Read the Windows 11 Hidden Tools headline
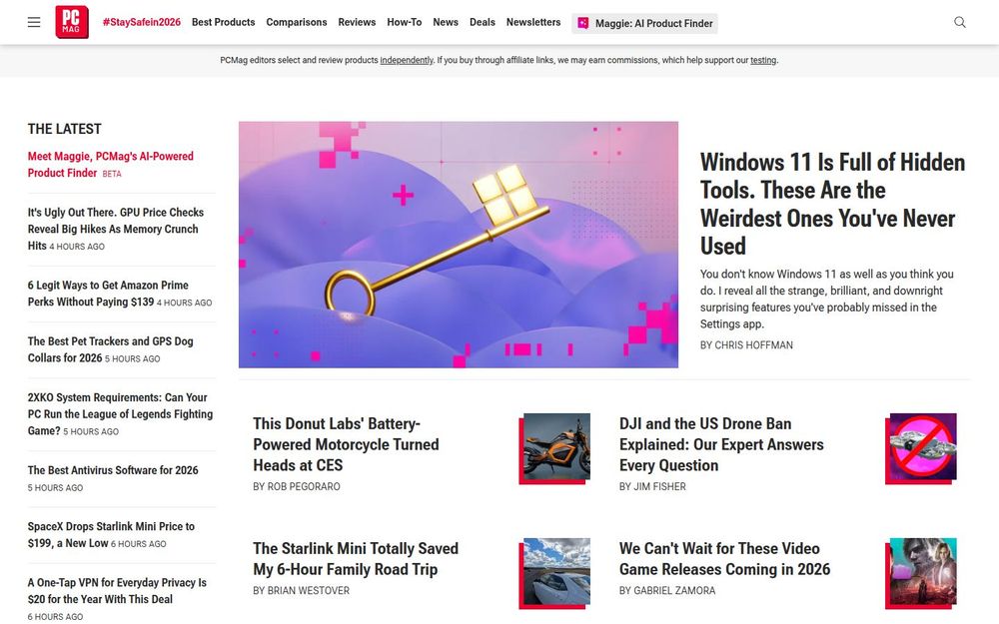 coord(832,204)
